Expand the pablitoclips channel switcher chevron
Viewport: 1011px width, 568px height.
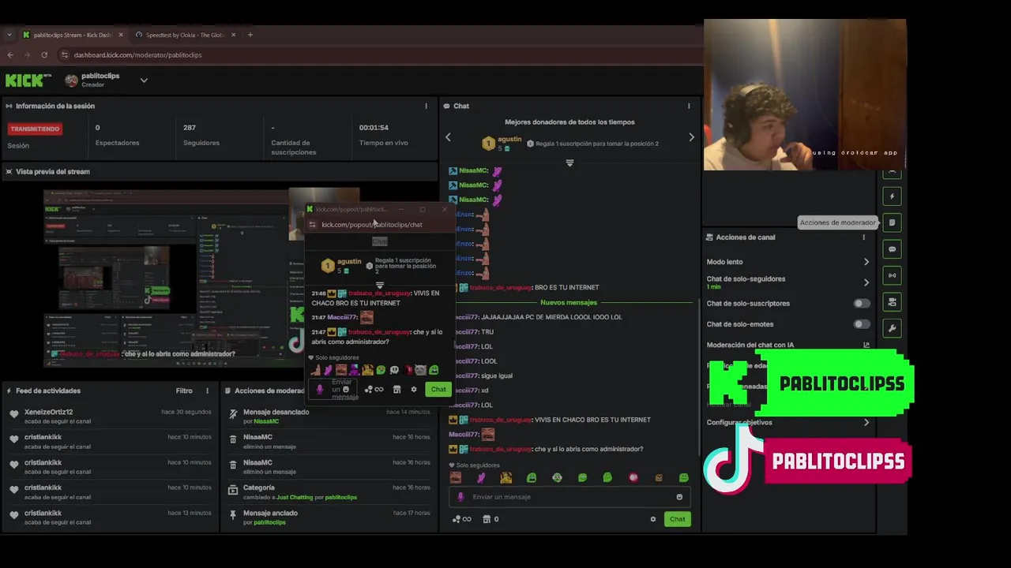point(144,80)
